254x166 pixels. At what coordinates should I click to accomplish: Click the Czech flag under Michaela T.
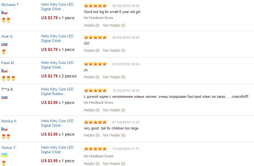4,12
